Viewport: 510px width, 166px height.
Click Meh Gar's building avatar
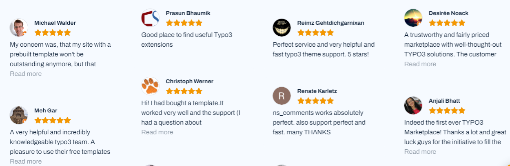pos(19,115)
